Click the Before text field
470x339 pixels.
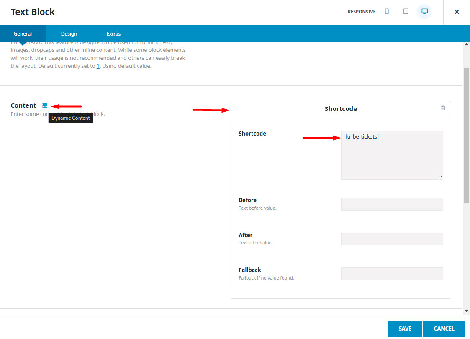click(x=391, y=204)
